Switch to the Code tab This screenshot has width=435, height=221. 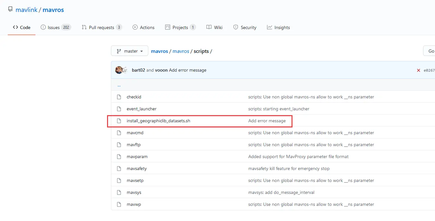[22, 27]
